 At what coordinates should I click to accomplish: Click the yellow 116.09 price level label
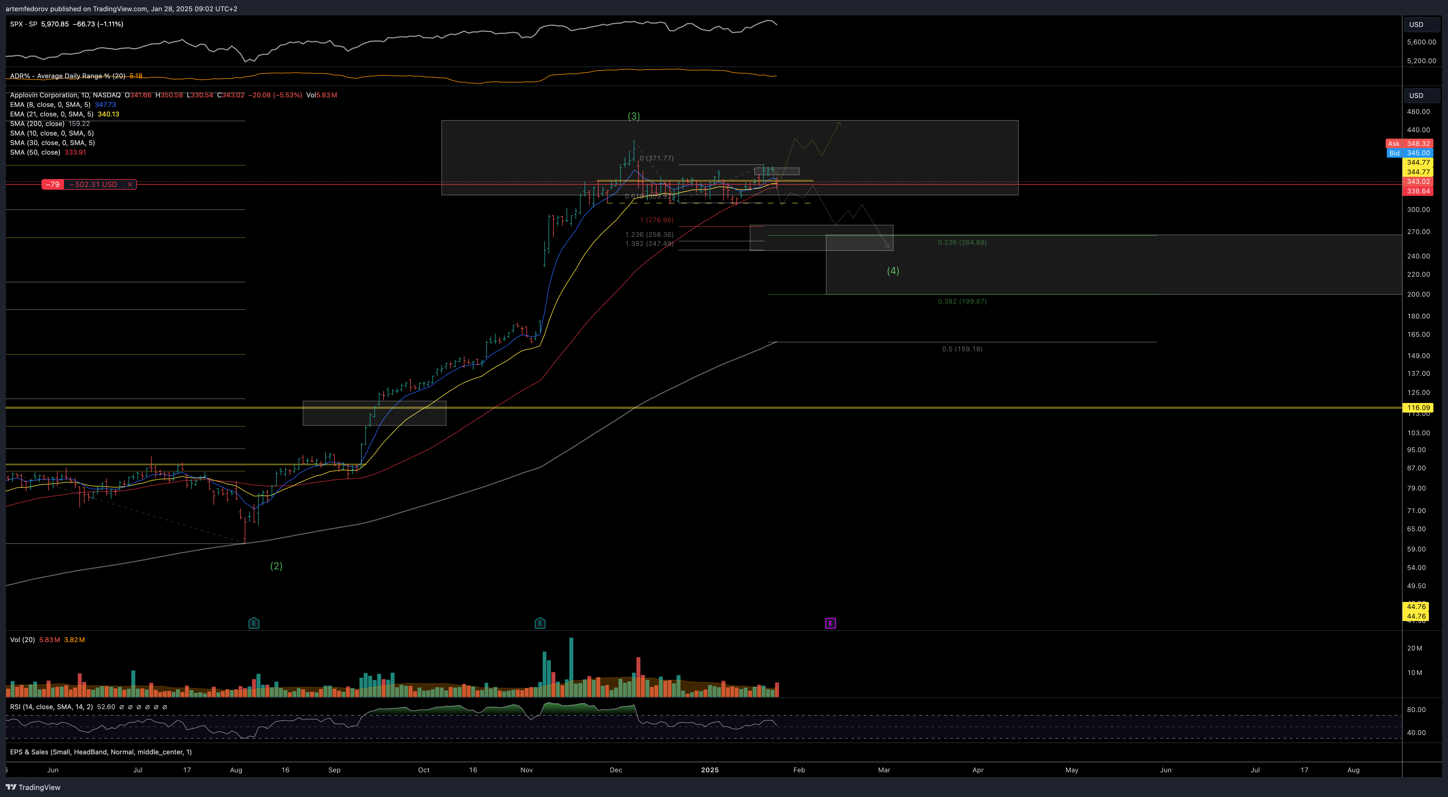(1418, 407)
